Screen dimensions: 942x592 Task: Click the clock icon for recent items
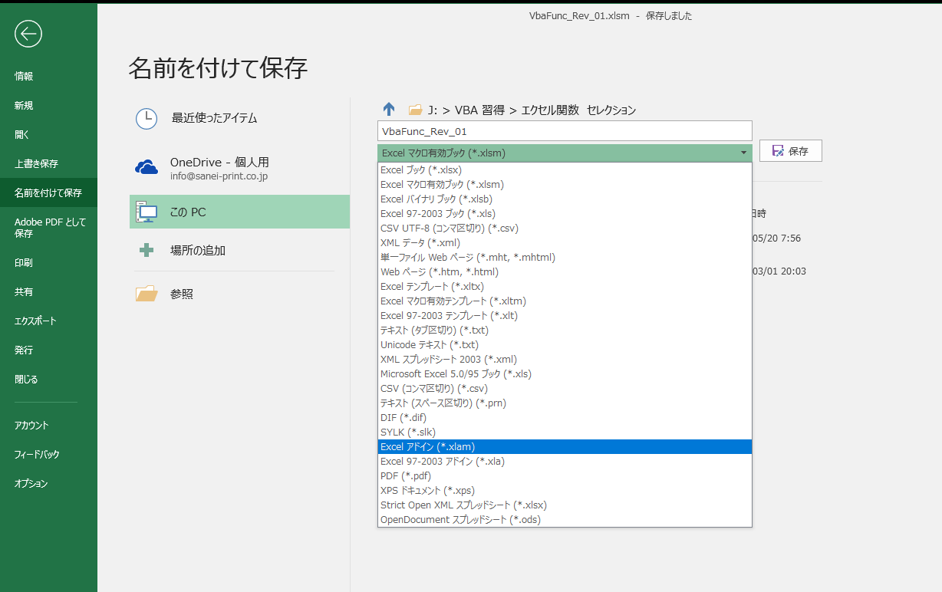[x=147, y=118]
